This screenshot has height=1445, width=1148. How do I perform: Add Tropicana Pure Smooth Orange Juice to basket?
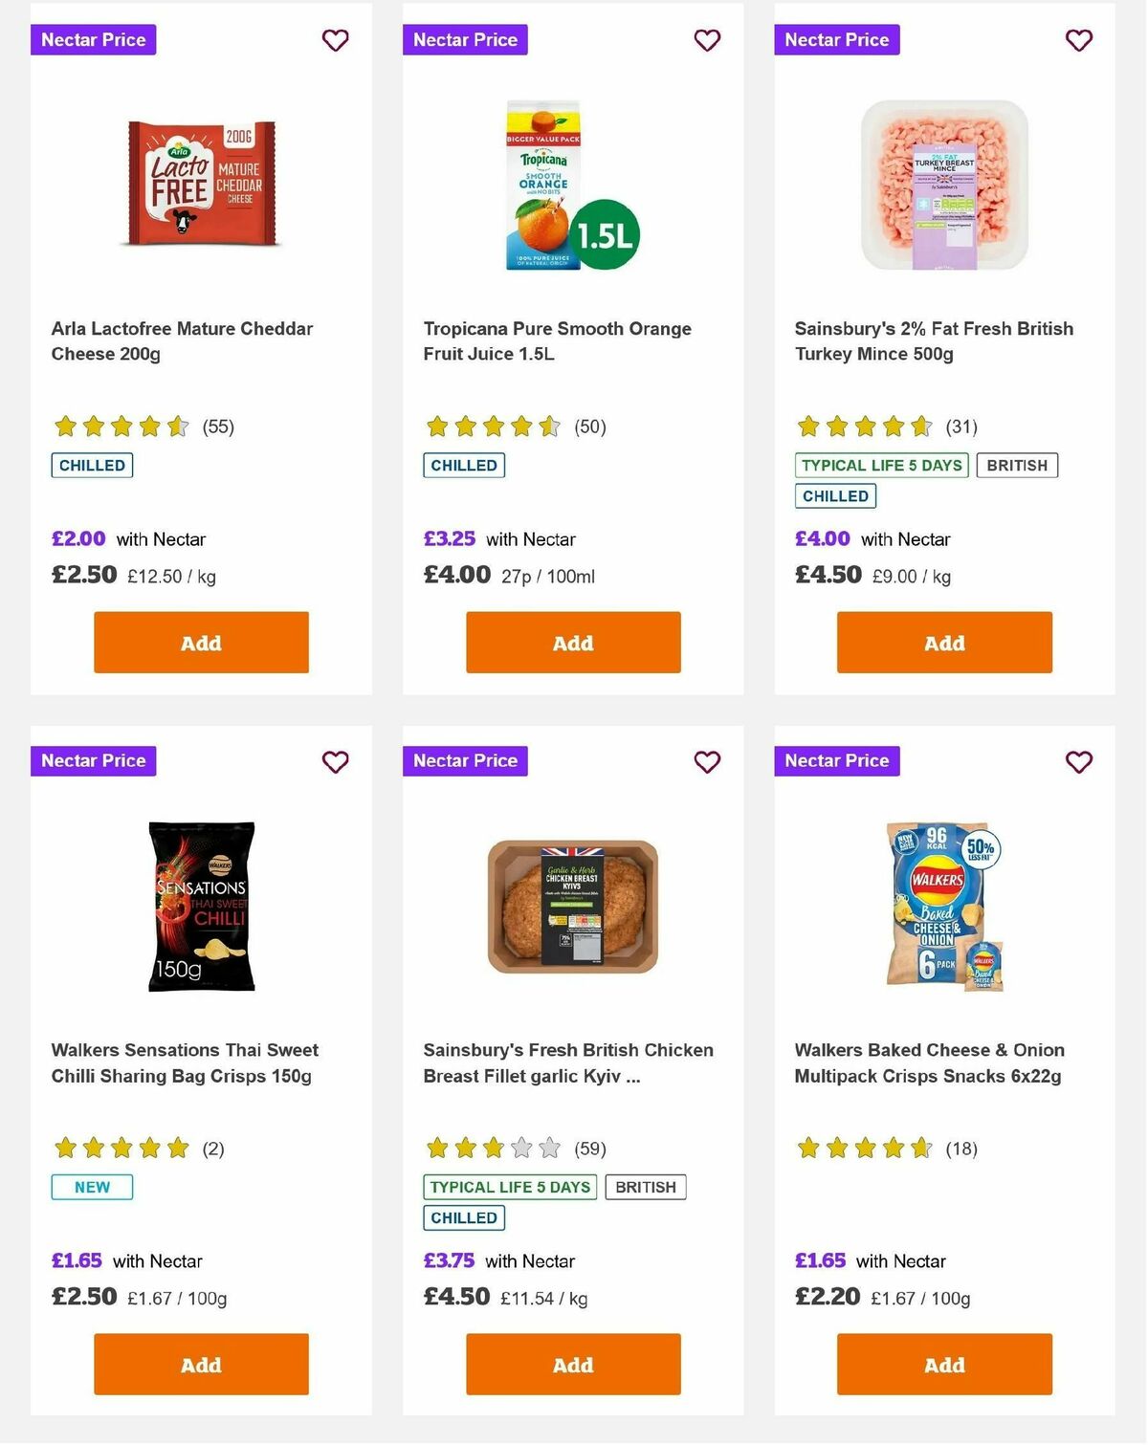(572, 643)
